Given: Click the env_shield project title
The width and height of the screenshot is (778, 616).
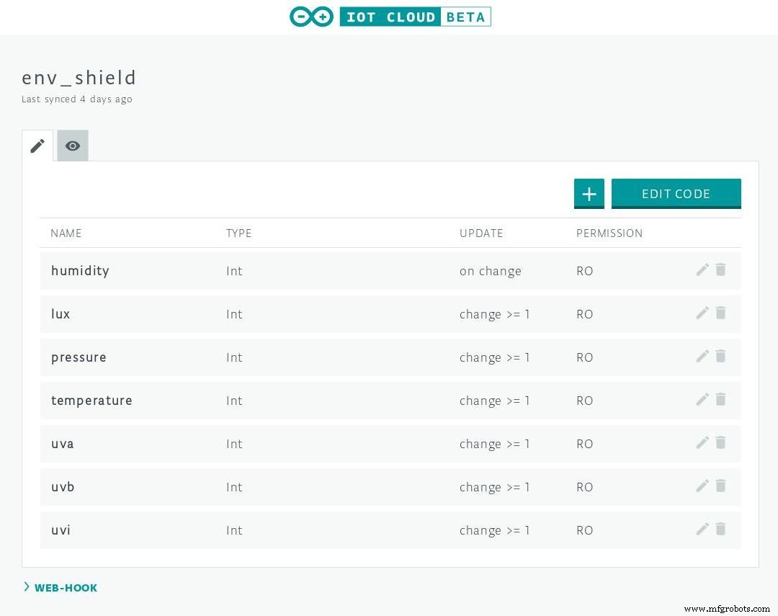Looking at the screenshot, I should tap(79, 77).
